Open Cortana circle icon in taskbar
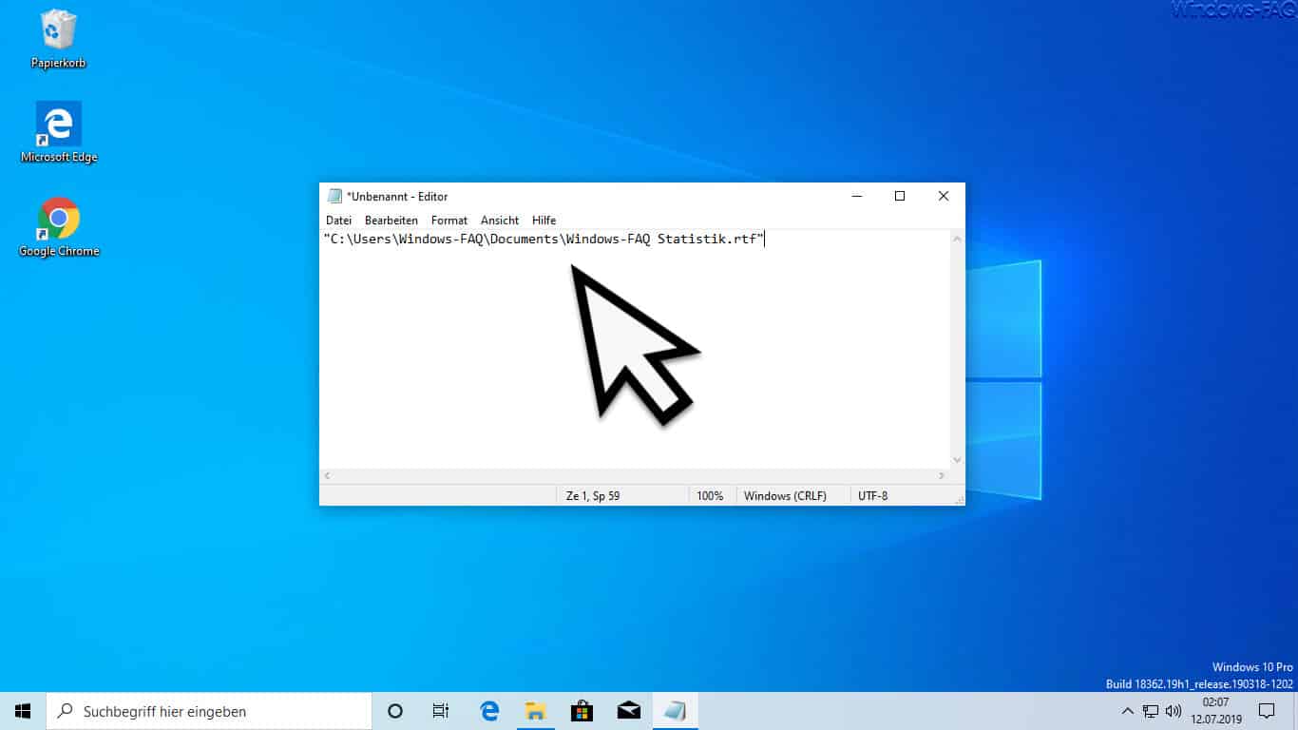This screenshot has height=730, width=1298. (x=395, y=711)
